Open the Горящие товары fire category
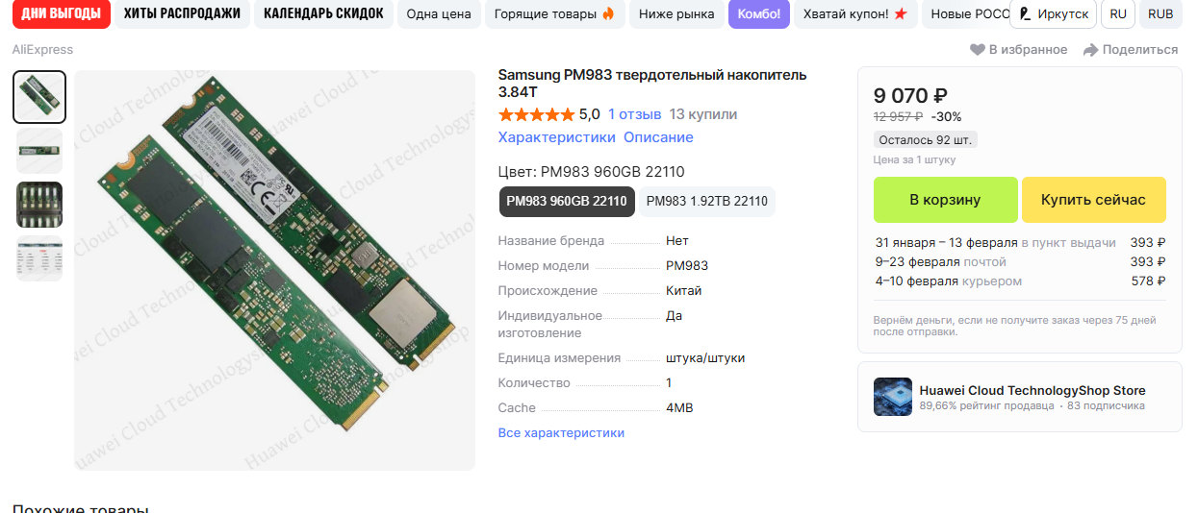The height and width of the screenshot is (513, 1198). point(554,13)
